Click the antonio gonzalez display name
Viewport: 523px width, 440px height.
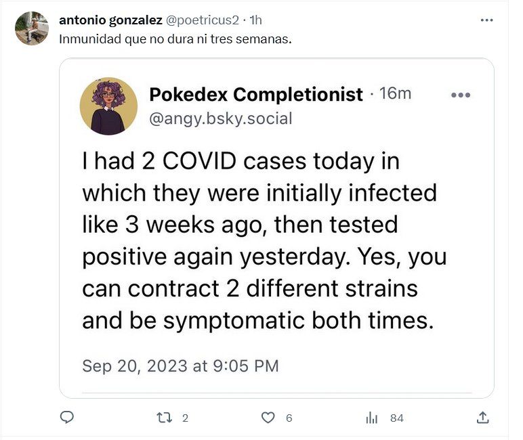[x=111, y=20]
